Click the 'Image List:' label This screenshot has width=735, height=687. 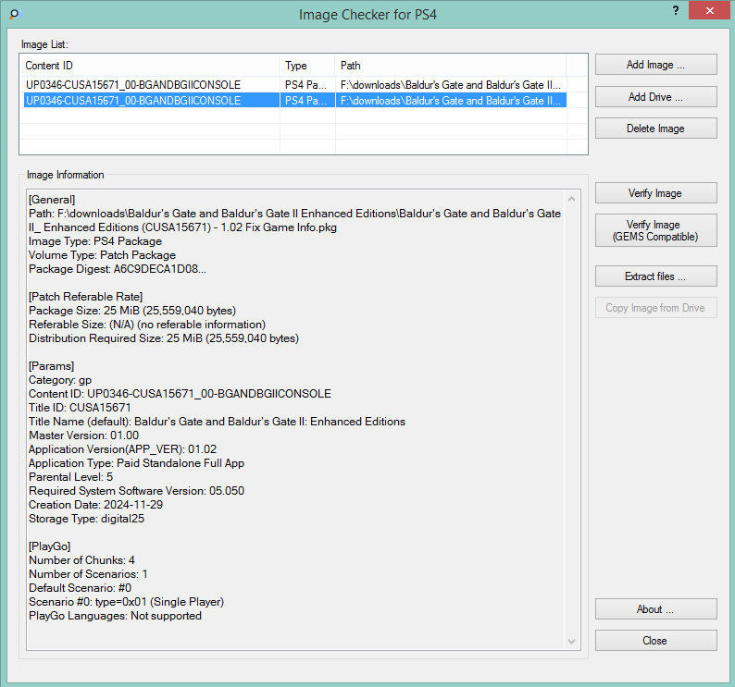[44, 44]
